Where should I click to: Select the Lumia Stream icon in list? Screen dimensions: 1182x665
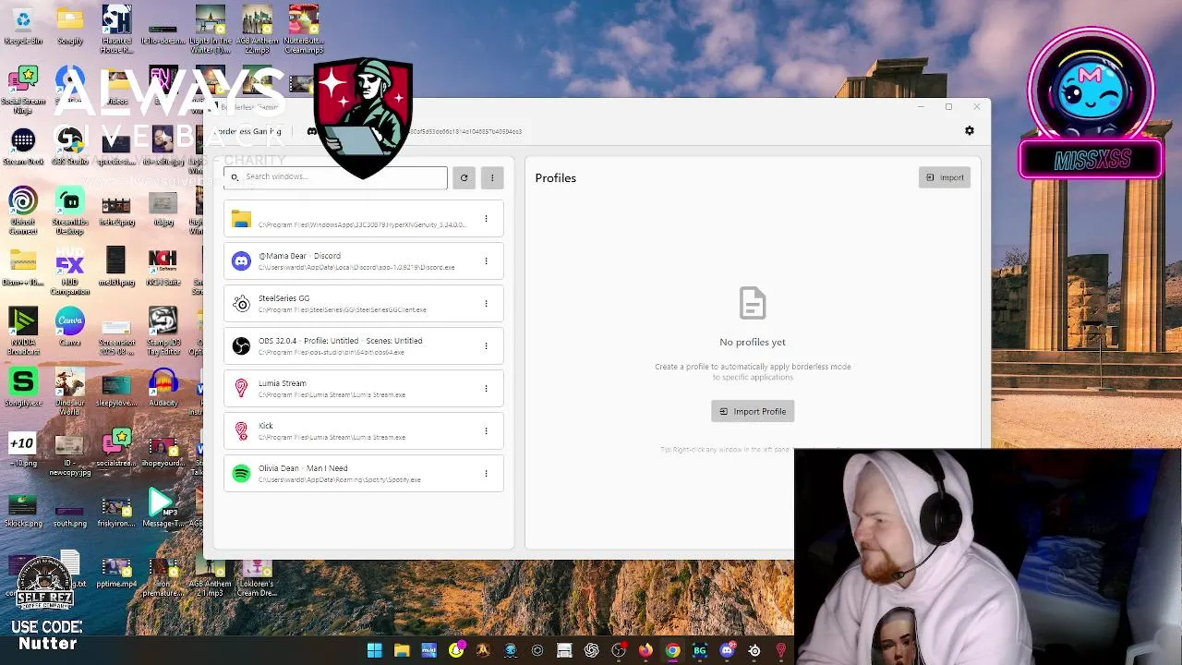pos(241,389)
